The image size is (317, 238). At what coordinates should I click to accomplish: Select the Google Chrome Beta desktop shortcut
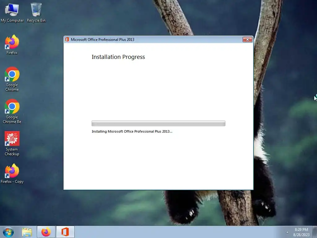tap(12, 111)
